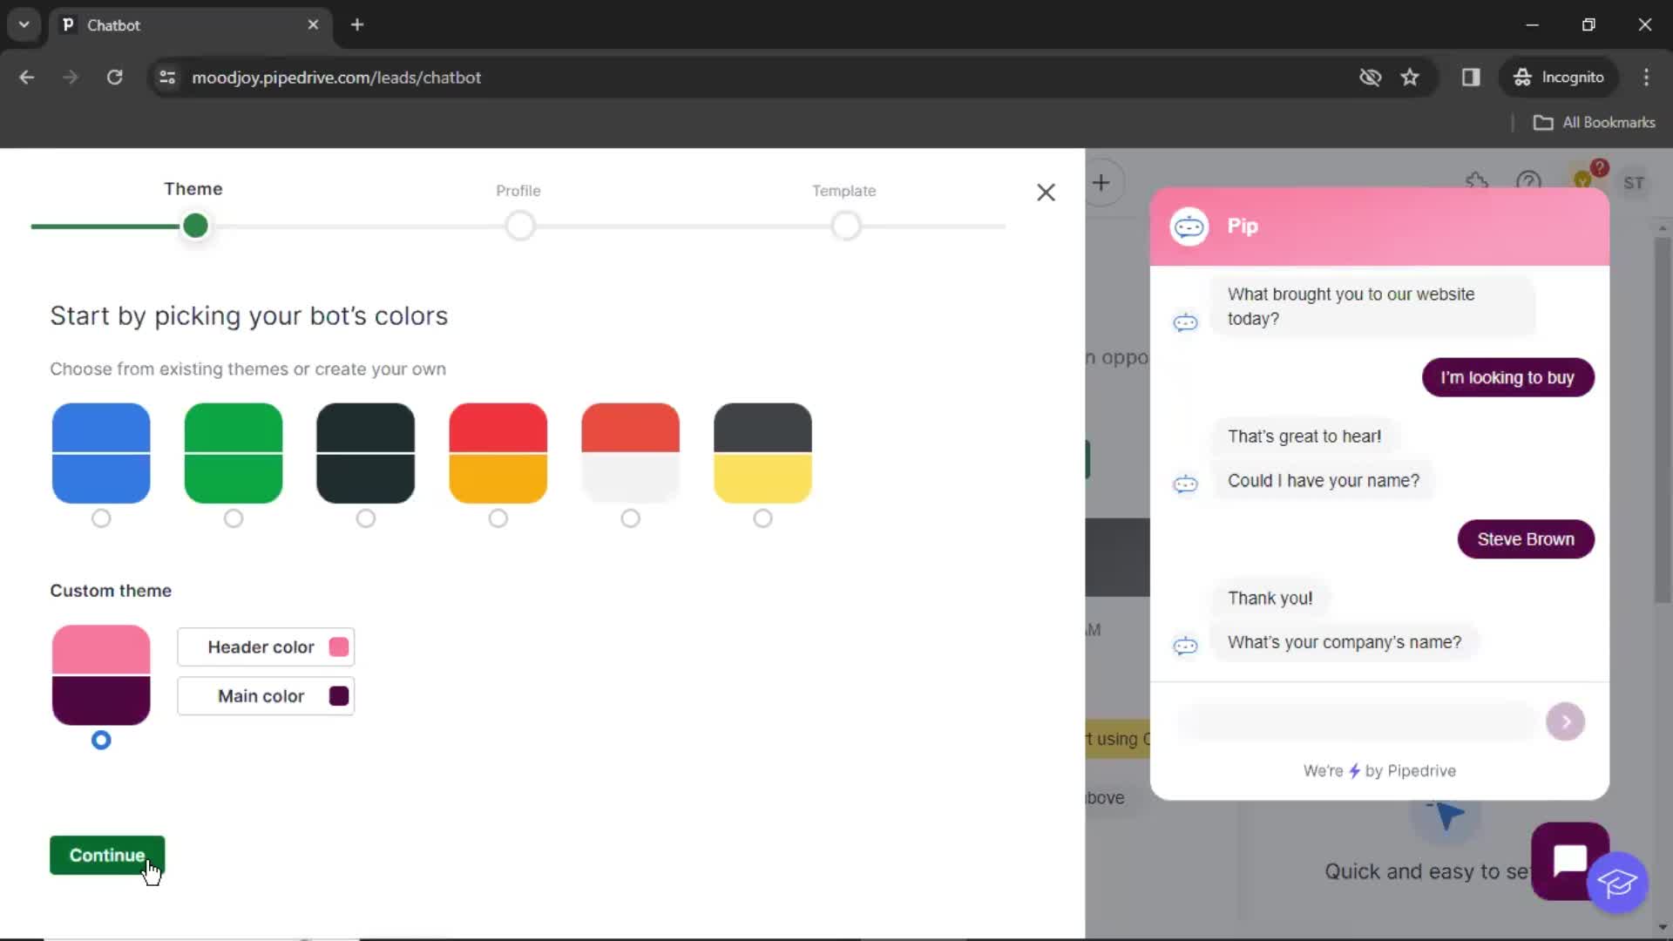Click the bot icon beside 'Could I have'

click(1185, 484)
